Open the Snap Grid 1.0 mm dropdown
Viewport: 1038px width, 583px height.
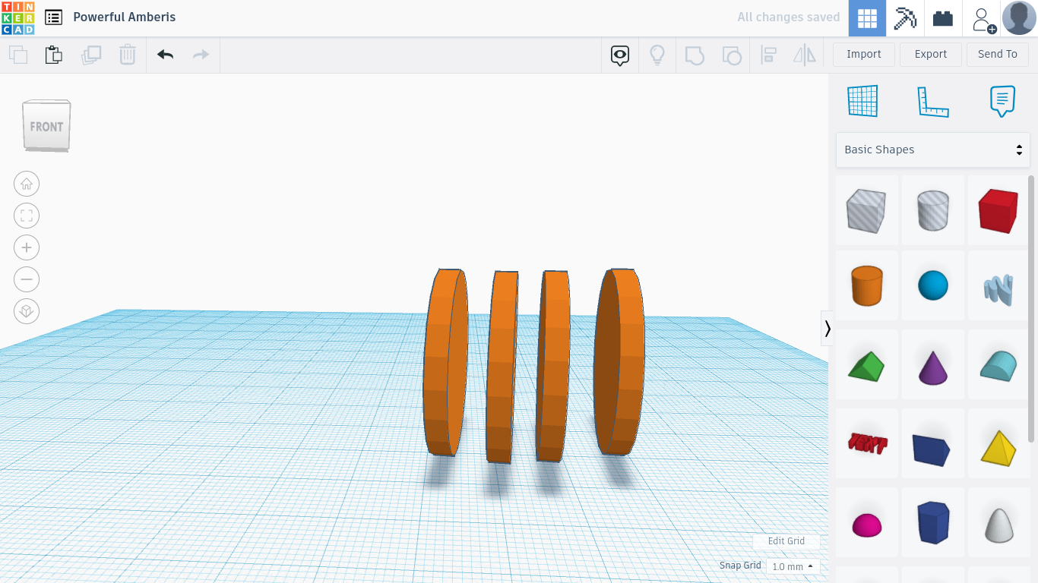[793, 566]
